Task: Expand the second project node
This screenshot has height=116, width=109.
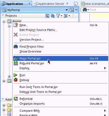Action: [4, 81]
